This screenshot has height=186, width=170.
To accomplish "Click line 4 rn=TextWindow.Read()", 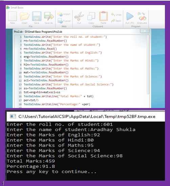I will pos(40,49).
